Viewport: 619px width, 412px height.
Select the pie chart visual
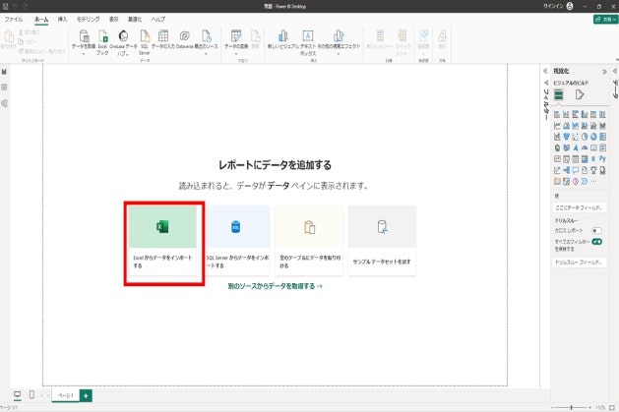click(585, 137)
